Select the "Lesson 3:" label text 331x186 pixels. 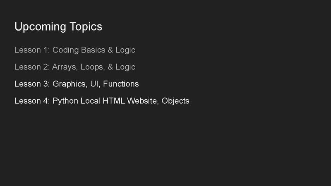[32, 84]
